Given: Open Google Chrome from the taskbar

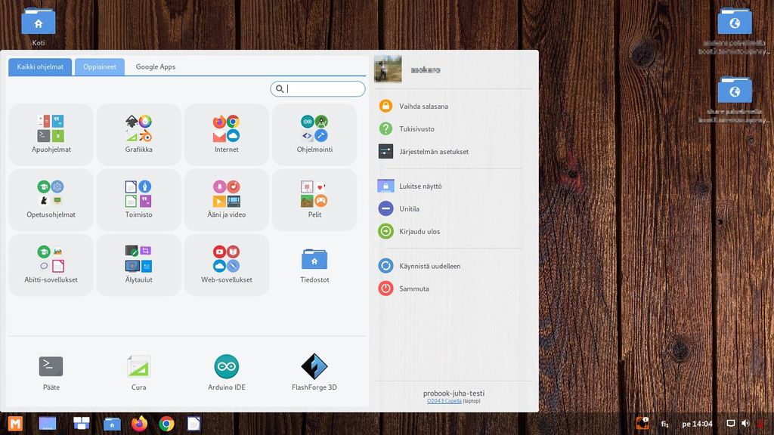Looking at the screenshot, I should [x=166, y=424].
